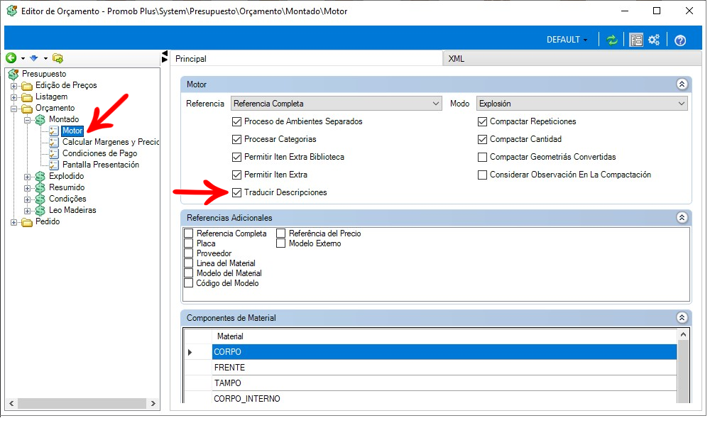This screenshot has height=423, width=710.
Task: Collapse the Montado node
Action: (28, 120)
